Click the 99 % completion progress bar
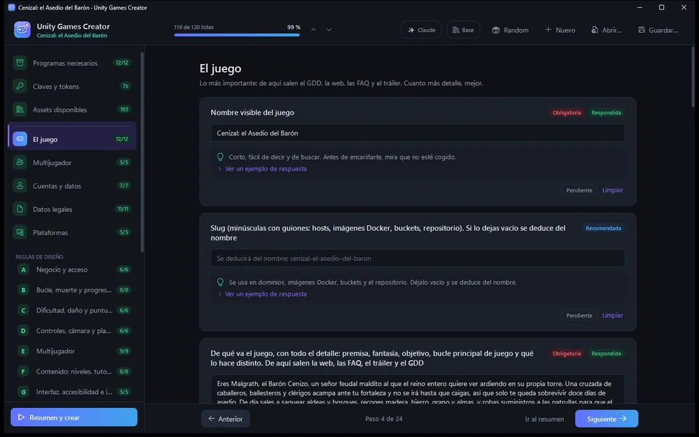This screenshot has width=699, height=437. point(237,35)
